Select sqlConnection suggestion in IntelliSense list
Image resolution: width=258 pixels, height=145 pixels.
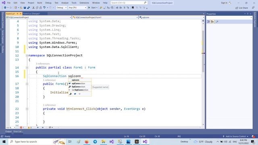coord(80,83)
